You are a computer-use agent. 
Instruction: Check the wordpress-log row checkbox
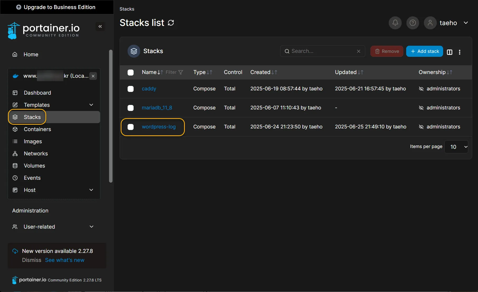tap(131, 127)
